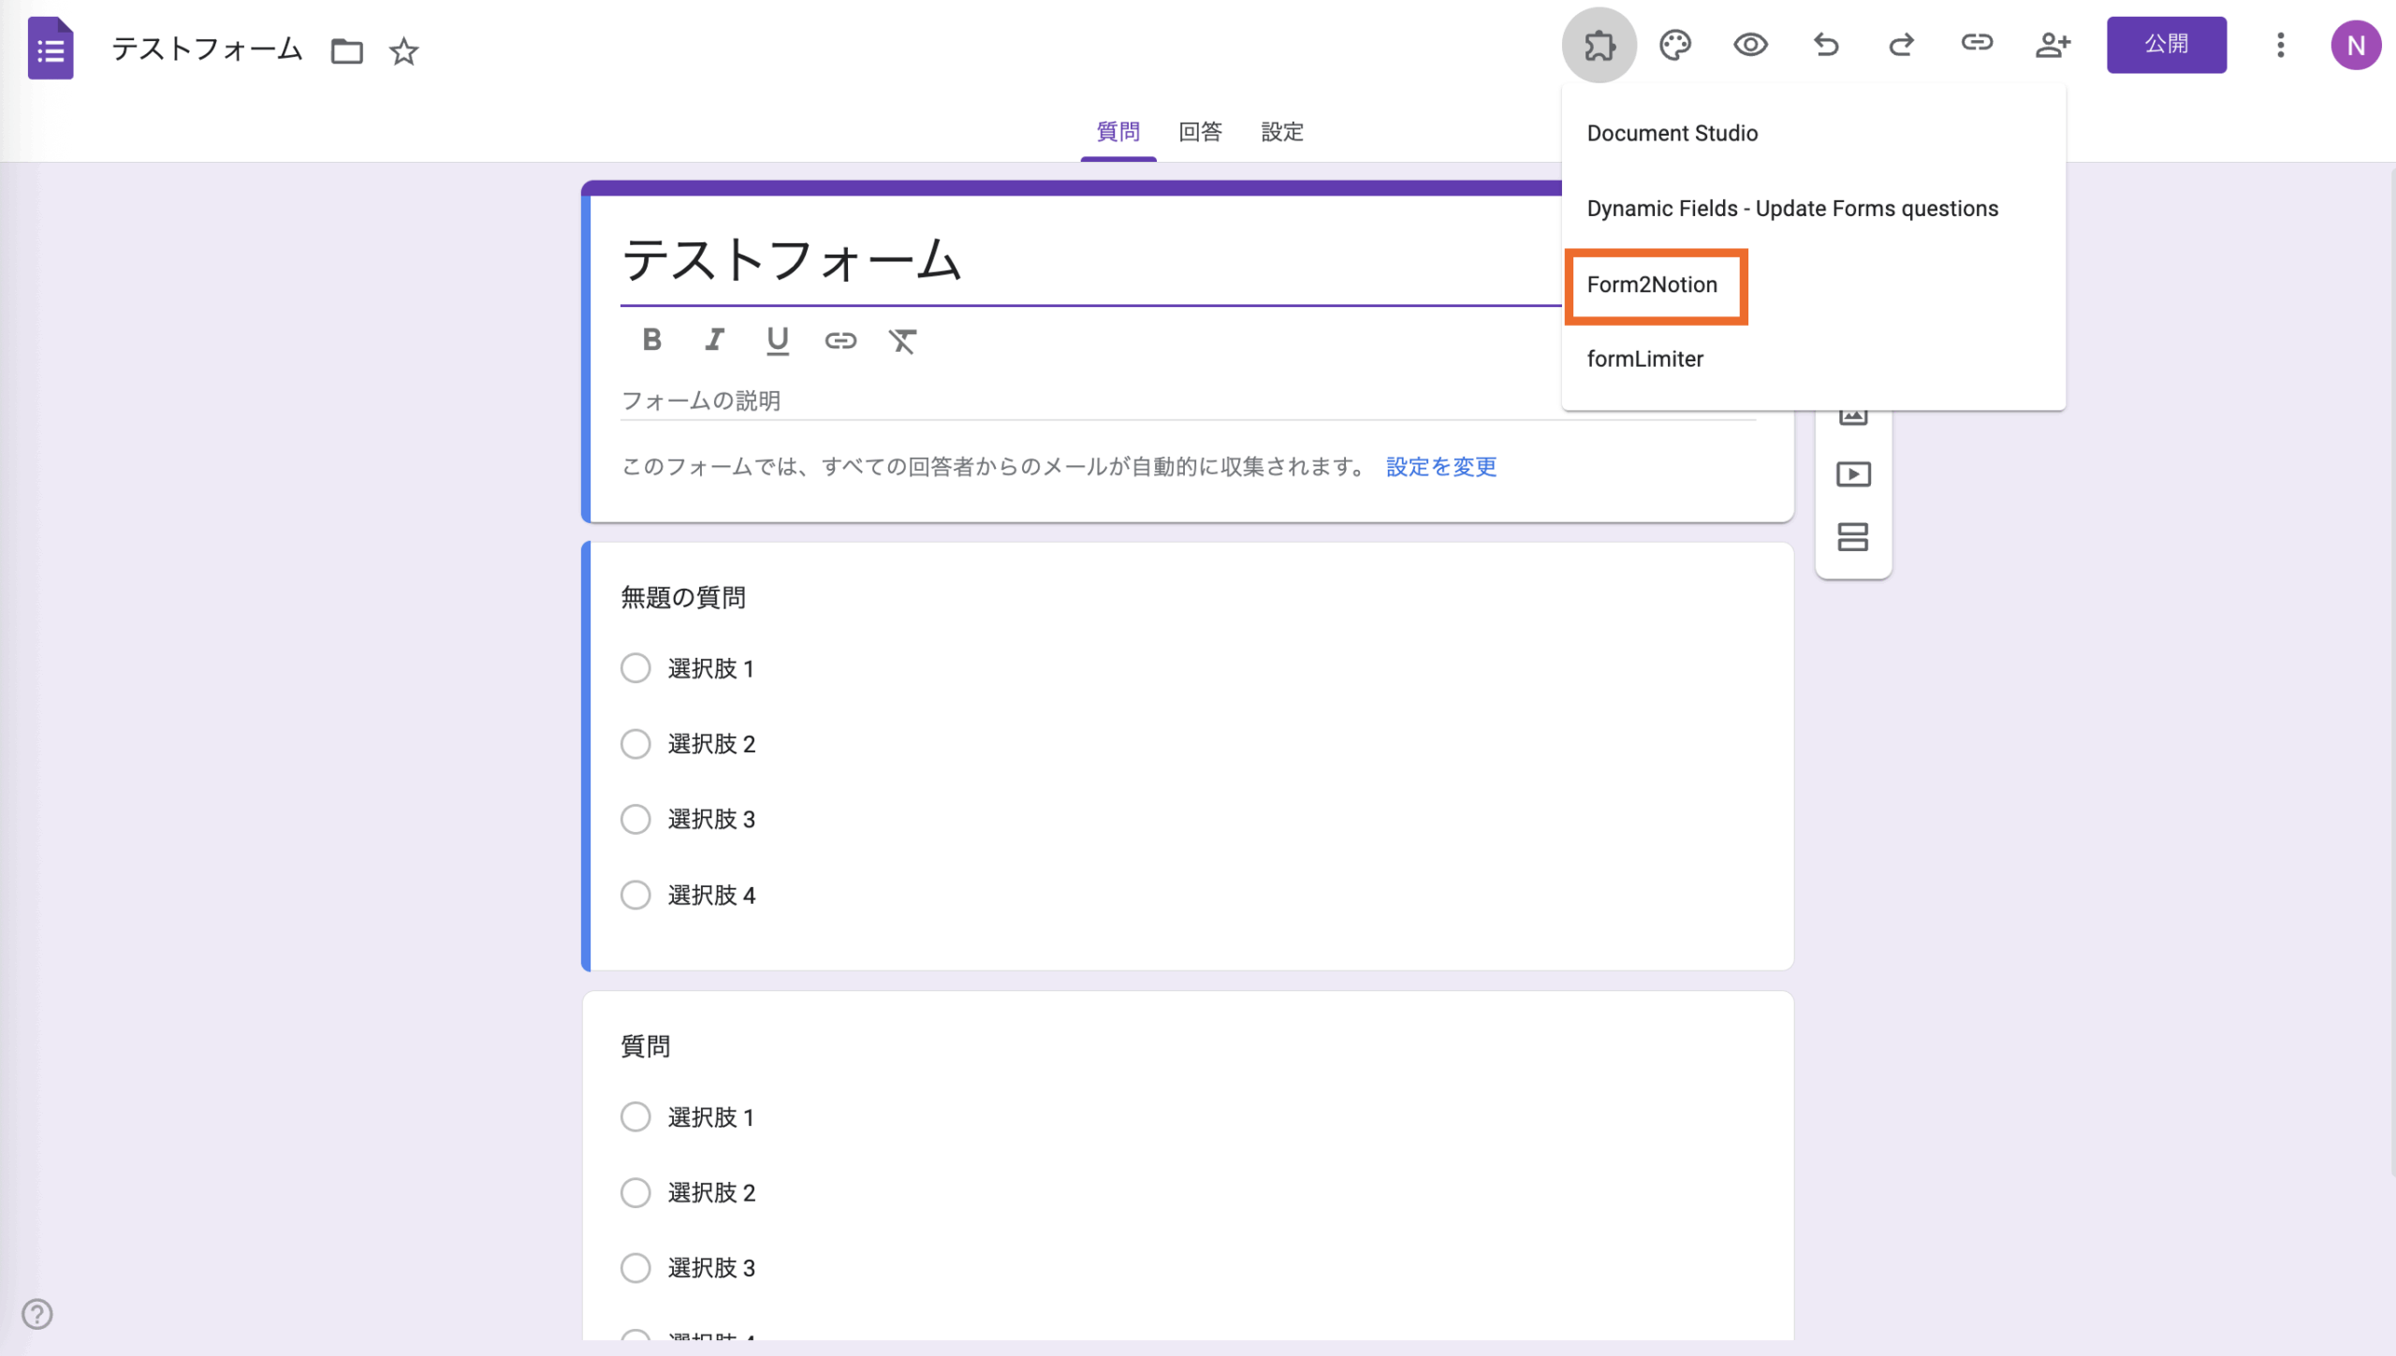Click the 設定を変更 link
Viewport: 2396px width, 1356px height.
tap(1440, 467)
